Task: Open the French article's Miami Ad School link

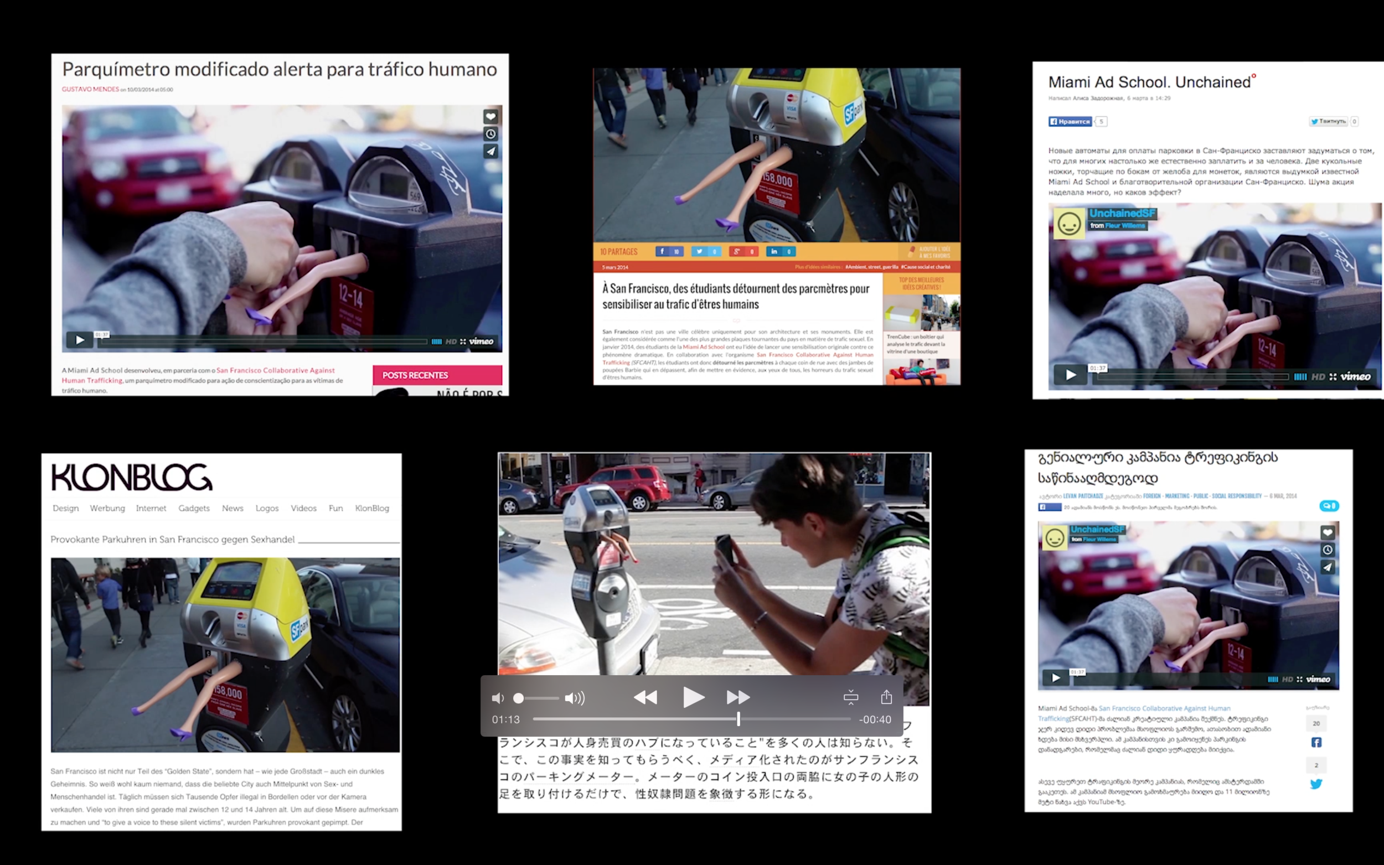Action: (704, 346)
